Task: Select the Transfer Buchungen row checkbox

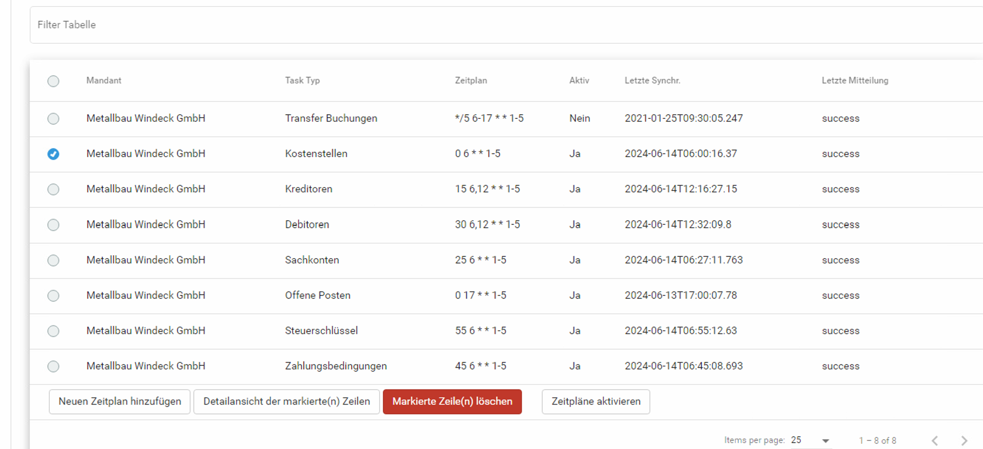Action: [x=53, y=119]
